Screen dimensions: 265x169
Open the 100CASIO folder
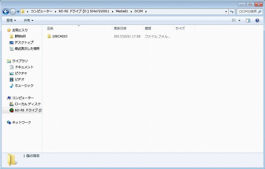pyautogui.click(x=60, y=37)
